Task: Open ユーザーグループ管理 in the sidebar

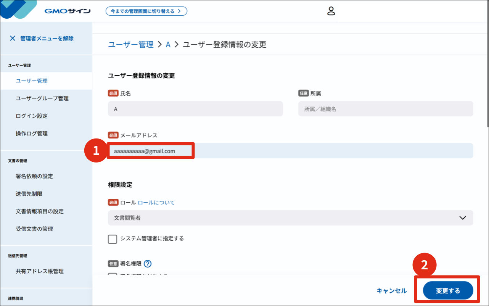Action: tap(42, 98)
